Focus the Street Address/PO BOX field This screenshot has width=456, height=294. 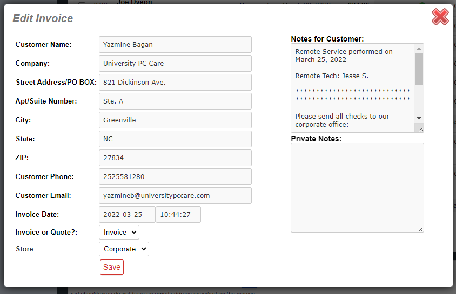[175, 83]
